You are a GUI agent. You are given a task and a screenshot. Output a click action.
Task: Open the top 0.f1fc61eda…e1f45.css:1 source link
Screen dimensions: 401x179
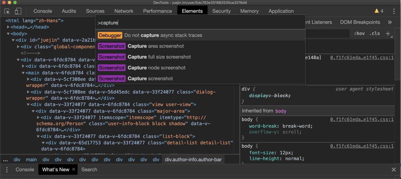[362, 58]
